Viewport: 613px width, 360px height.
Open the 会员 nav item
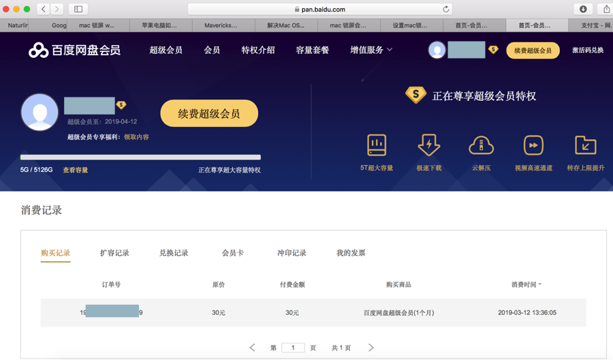tap(212, 50)
